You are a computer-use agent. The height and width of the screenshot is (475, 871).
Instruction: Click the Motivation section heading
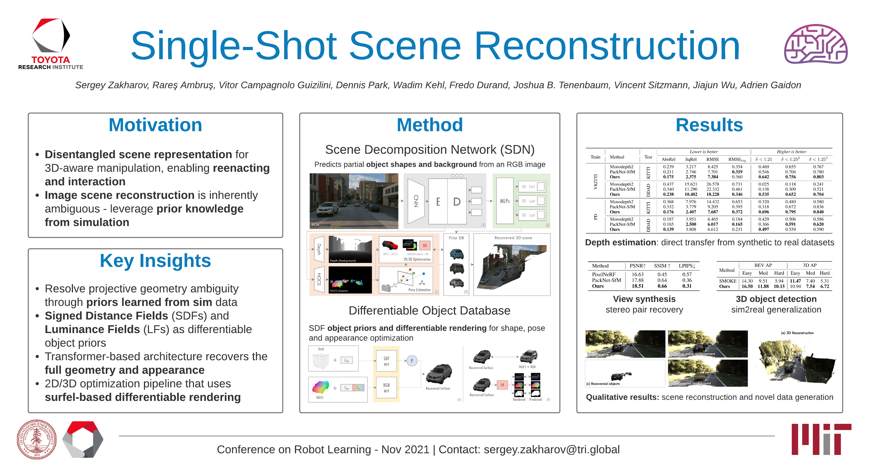coord(155,125)
